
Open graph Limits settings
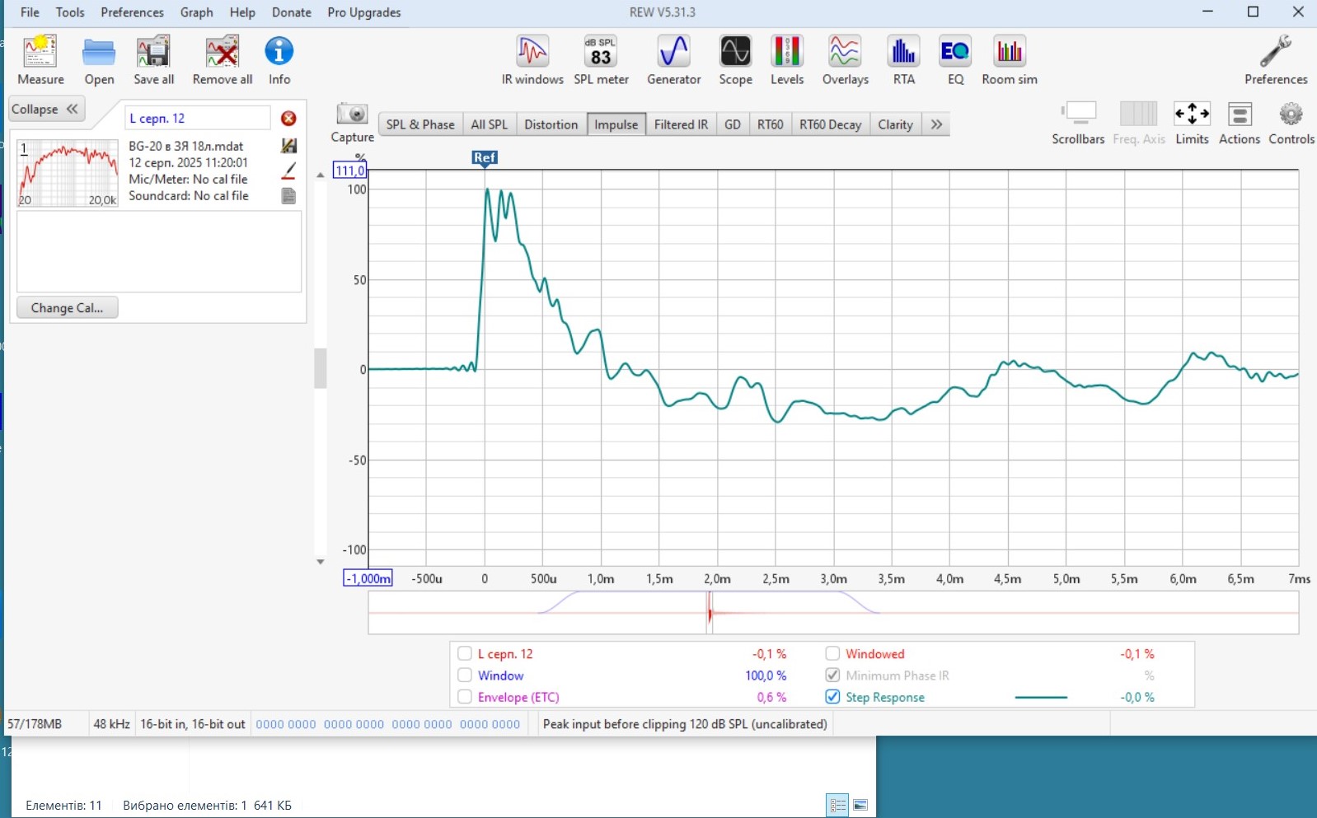pyautogui.click(x=1192, y=123)
